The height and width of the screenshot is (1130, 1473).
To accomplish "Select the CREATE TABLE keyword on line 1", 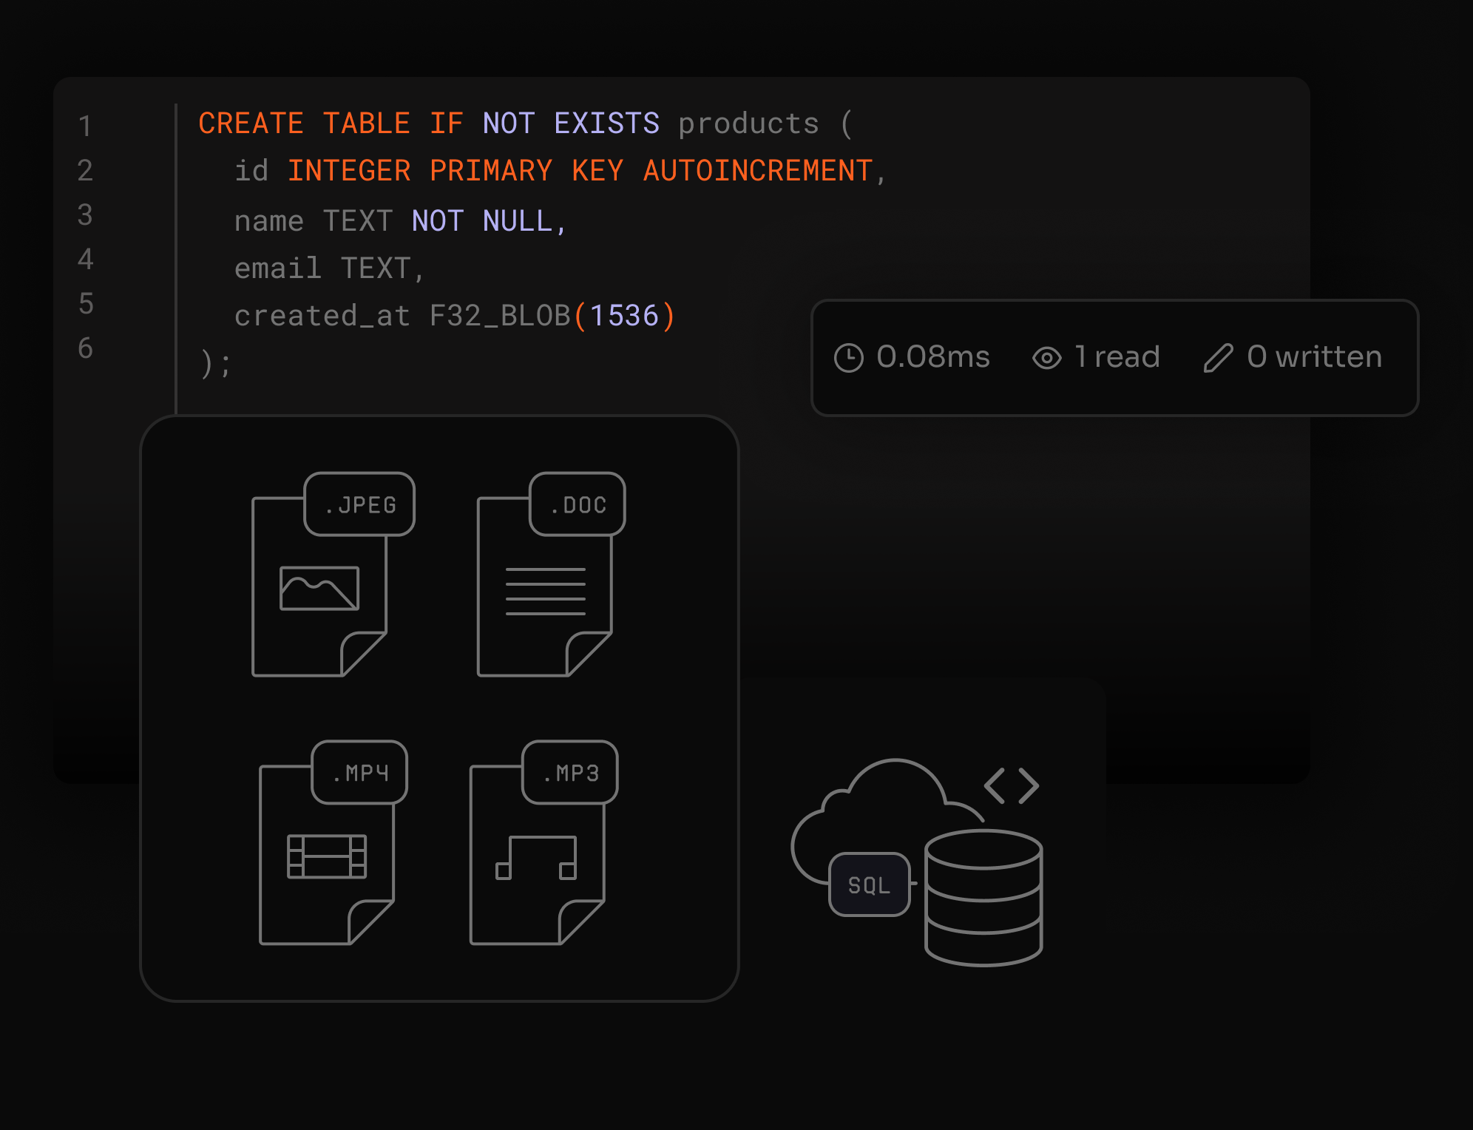I will (x=303, y=123).
